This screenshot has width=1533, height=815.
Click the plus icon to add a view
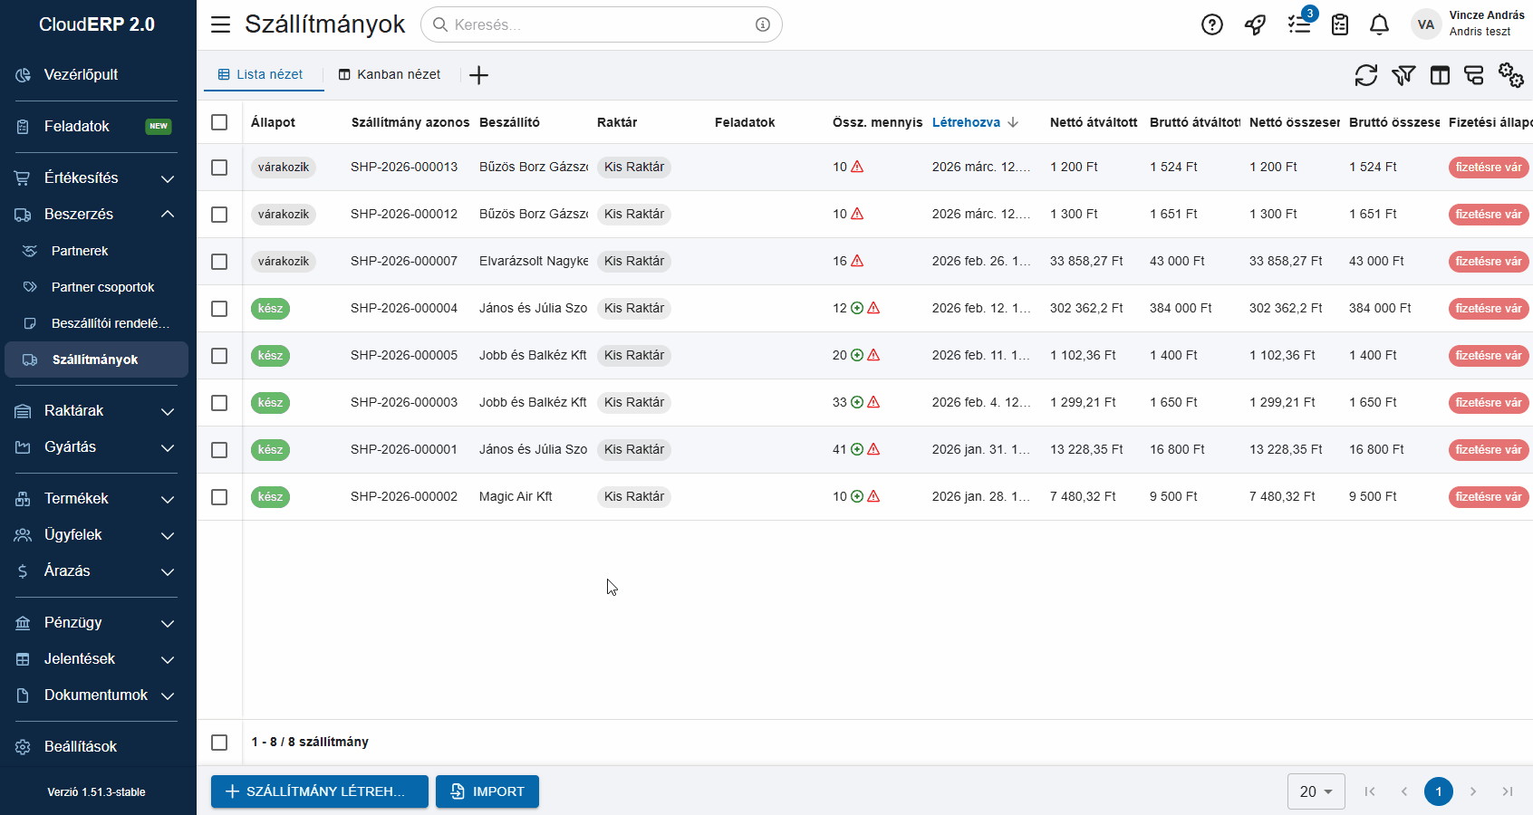pyautogui.click(x=479, y=75)
